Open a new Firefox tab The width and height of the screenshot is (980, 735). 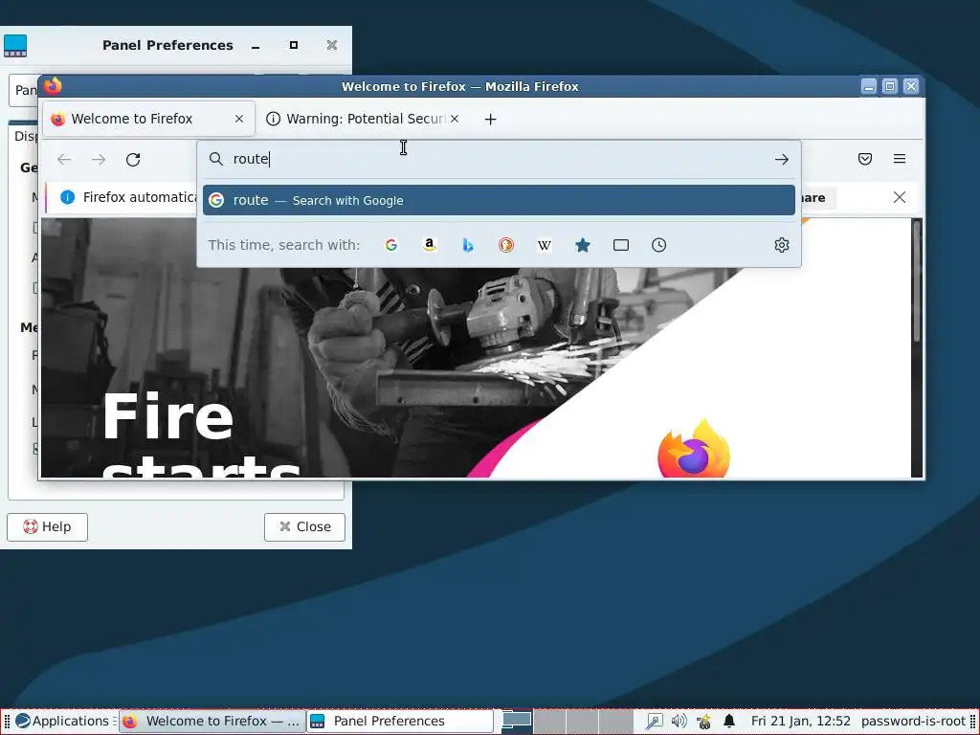tap(491, 119)
